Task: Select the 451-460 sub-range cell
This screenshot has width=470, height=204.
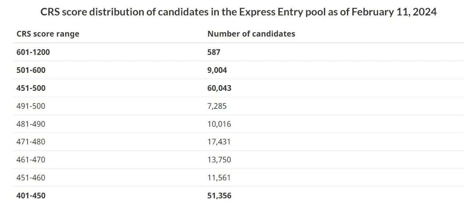Action: (31, 178)
